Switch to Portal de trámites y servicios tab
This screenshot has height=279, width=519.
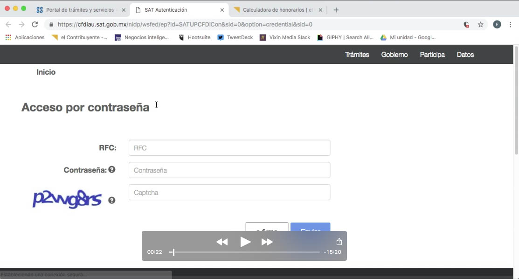[x=79, y=10]
